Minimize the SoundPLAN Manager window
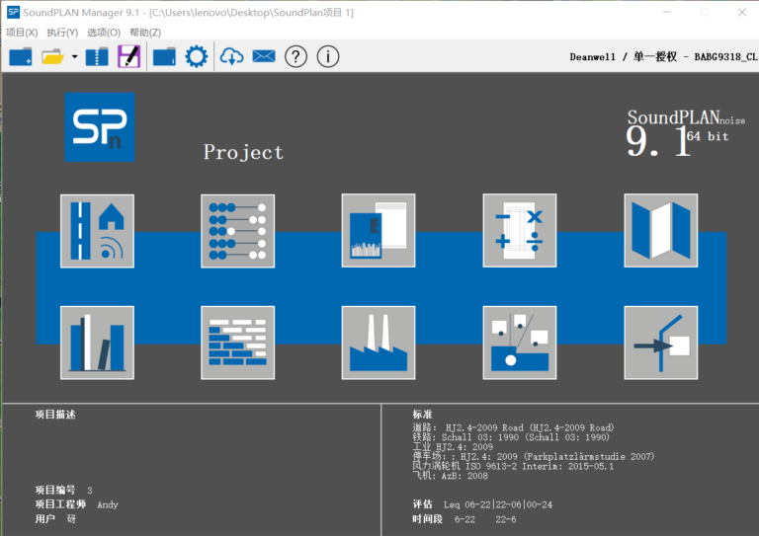The image size is (759, 536). pos(667,12)
